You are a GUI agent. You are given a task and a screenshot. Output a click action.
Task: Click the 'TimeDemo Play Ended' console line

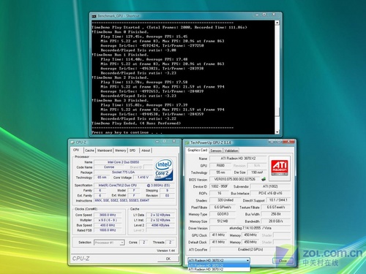point(136,123)
